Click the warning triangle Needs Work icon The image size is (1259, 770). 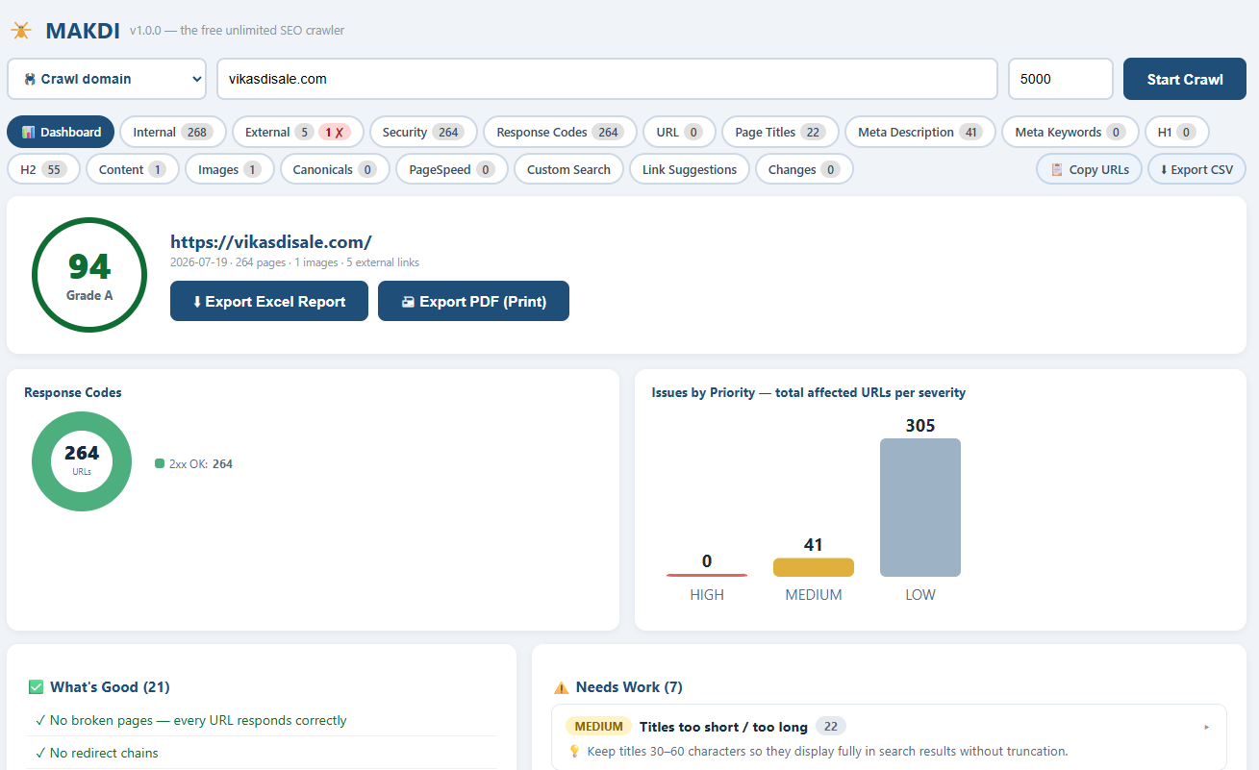(562, 687)
